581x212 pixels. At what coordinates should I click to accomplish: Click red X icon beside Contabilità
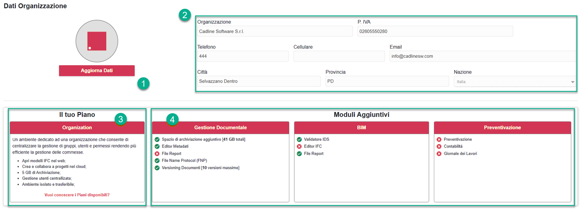[439, 146]
